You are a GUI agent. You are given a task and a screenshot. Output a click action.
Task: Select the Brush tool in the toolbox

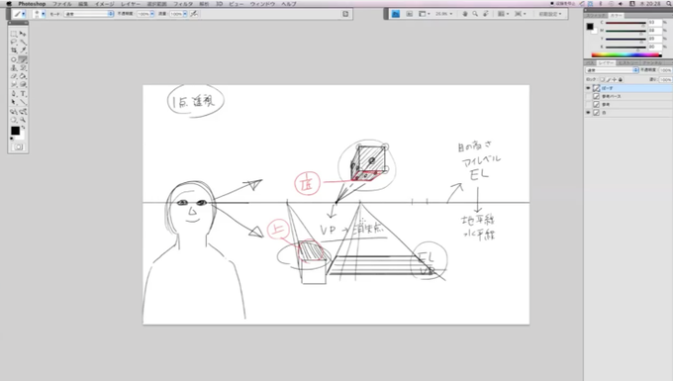click(x=23, y=59)
